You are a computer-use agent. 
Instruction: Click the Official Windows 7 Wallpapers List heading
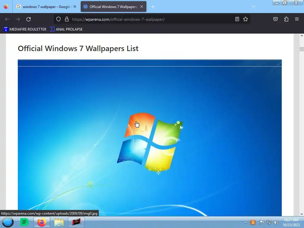tap(78, 48)
